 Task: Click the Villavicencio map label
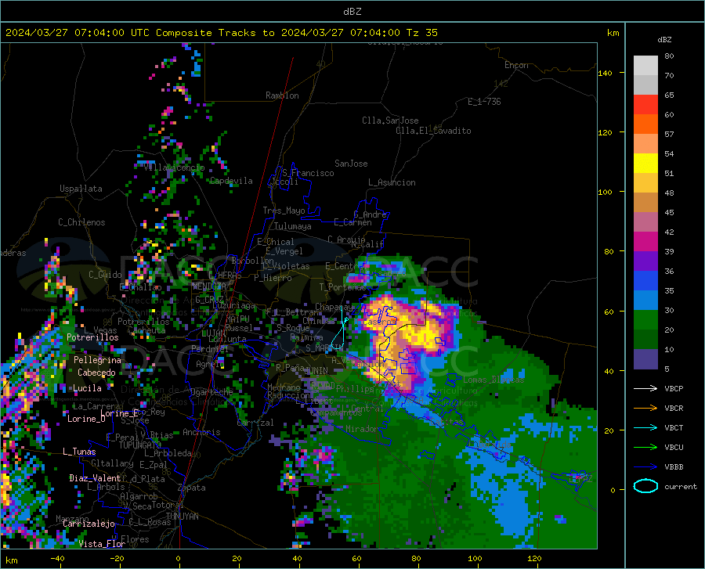click(x=174, y=167)
